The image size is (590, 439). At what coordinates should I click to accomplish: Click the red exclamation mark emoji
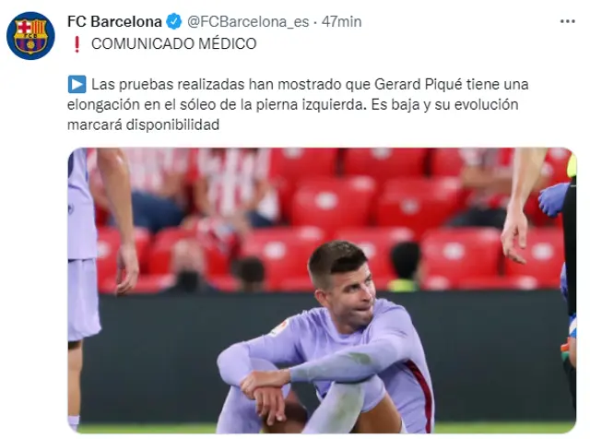(x=77, y=44)
